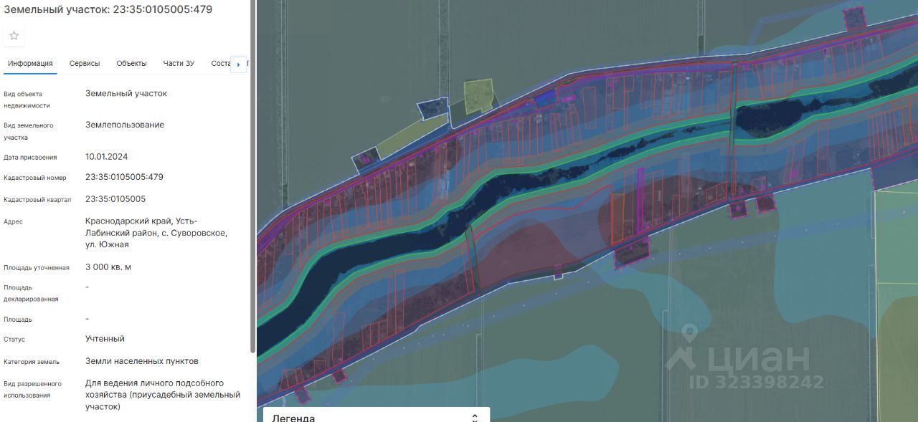
Task: Select cadastral quarter 23:35:0105005 value
Action: (115, 199)
